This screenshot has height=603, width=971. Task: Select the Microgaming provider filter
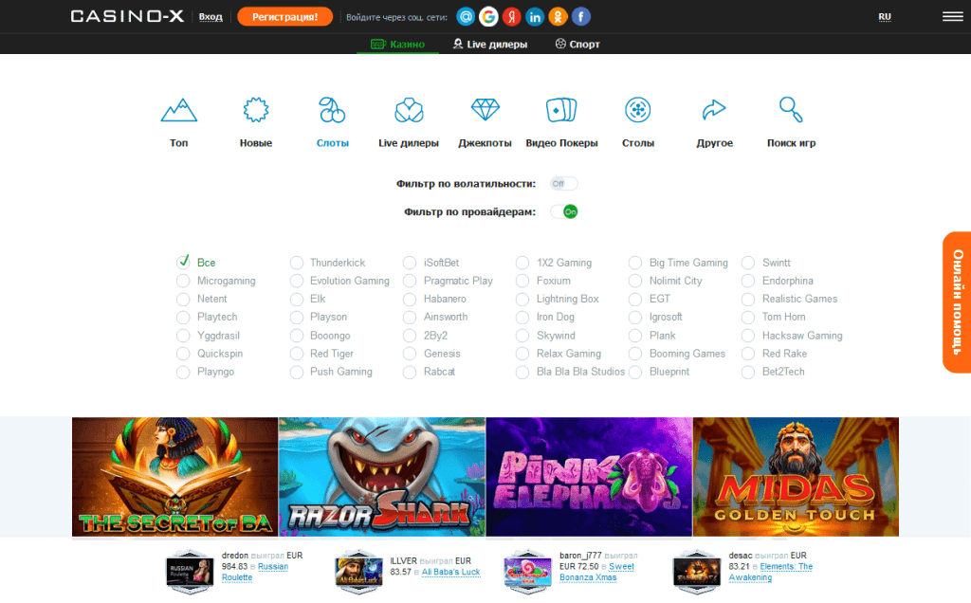(216, 281)
